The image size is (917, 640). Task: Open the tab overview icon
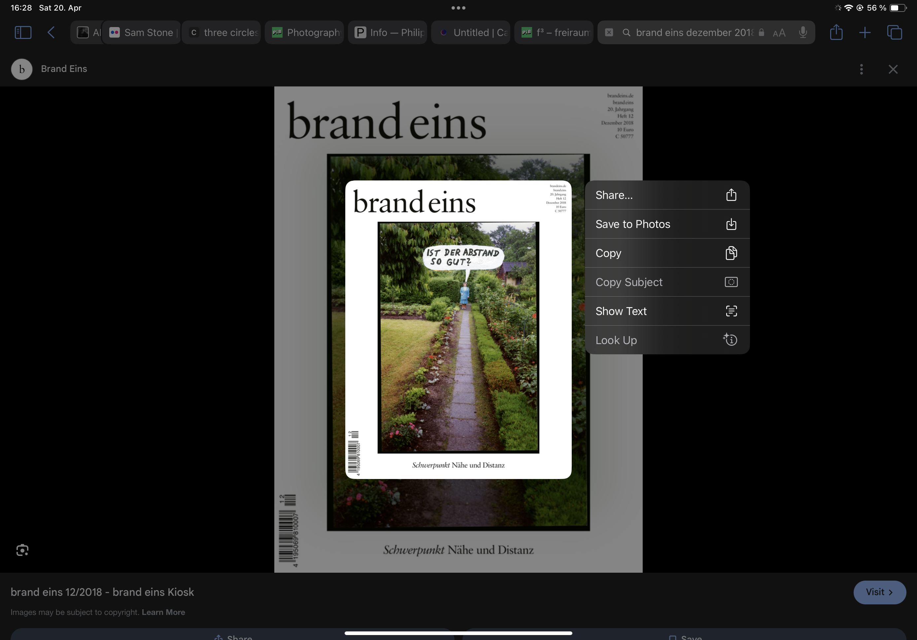[x=894, y=32]
